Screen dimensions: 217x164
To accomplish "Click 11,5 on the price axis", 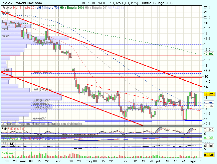I will (207, 114).
